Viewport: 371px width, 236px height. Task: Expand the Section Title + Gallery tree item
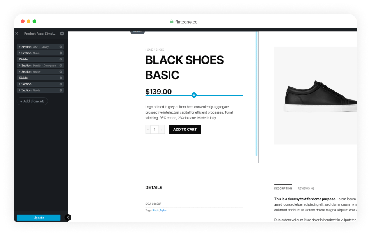(x=20, y=47)
